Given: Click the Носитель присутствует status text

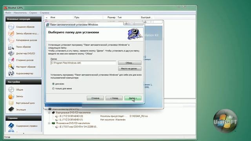Looking at the screenshot, I should pyautogui.click(x=114, y=116).
